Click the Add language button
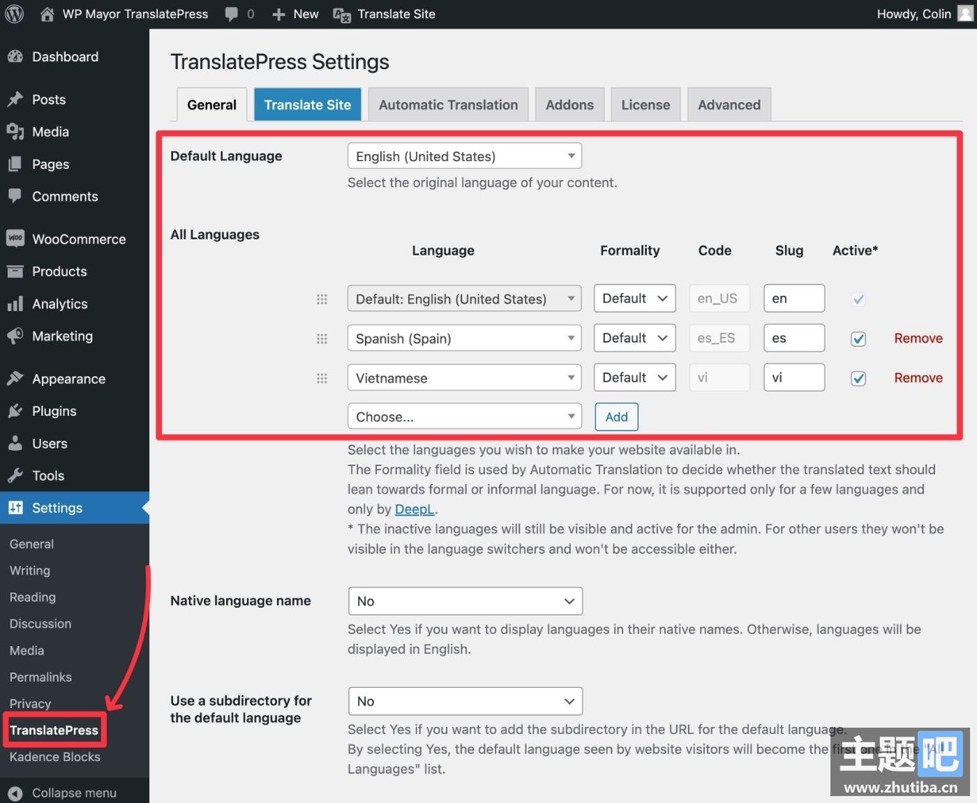The width and height of the screenshot is (977, 803). point(616,416)
